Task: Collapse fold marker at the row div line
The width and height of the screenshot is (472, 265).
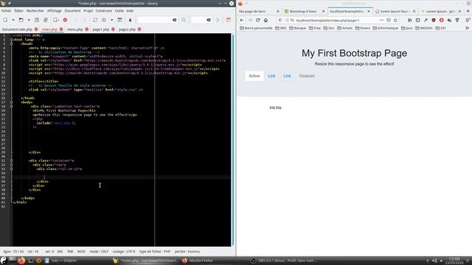Action: click(x=11, y=165)
